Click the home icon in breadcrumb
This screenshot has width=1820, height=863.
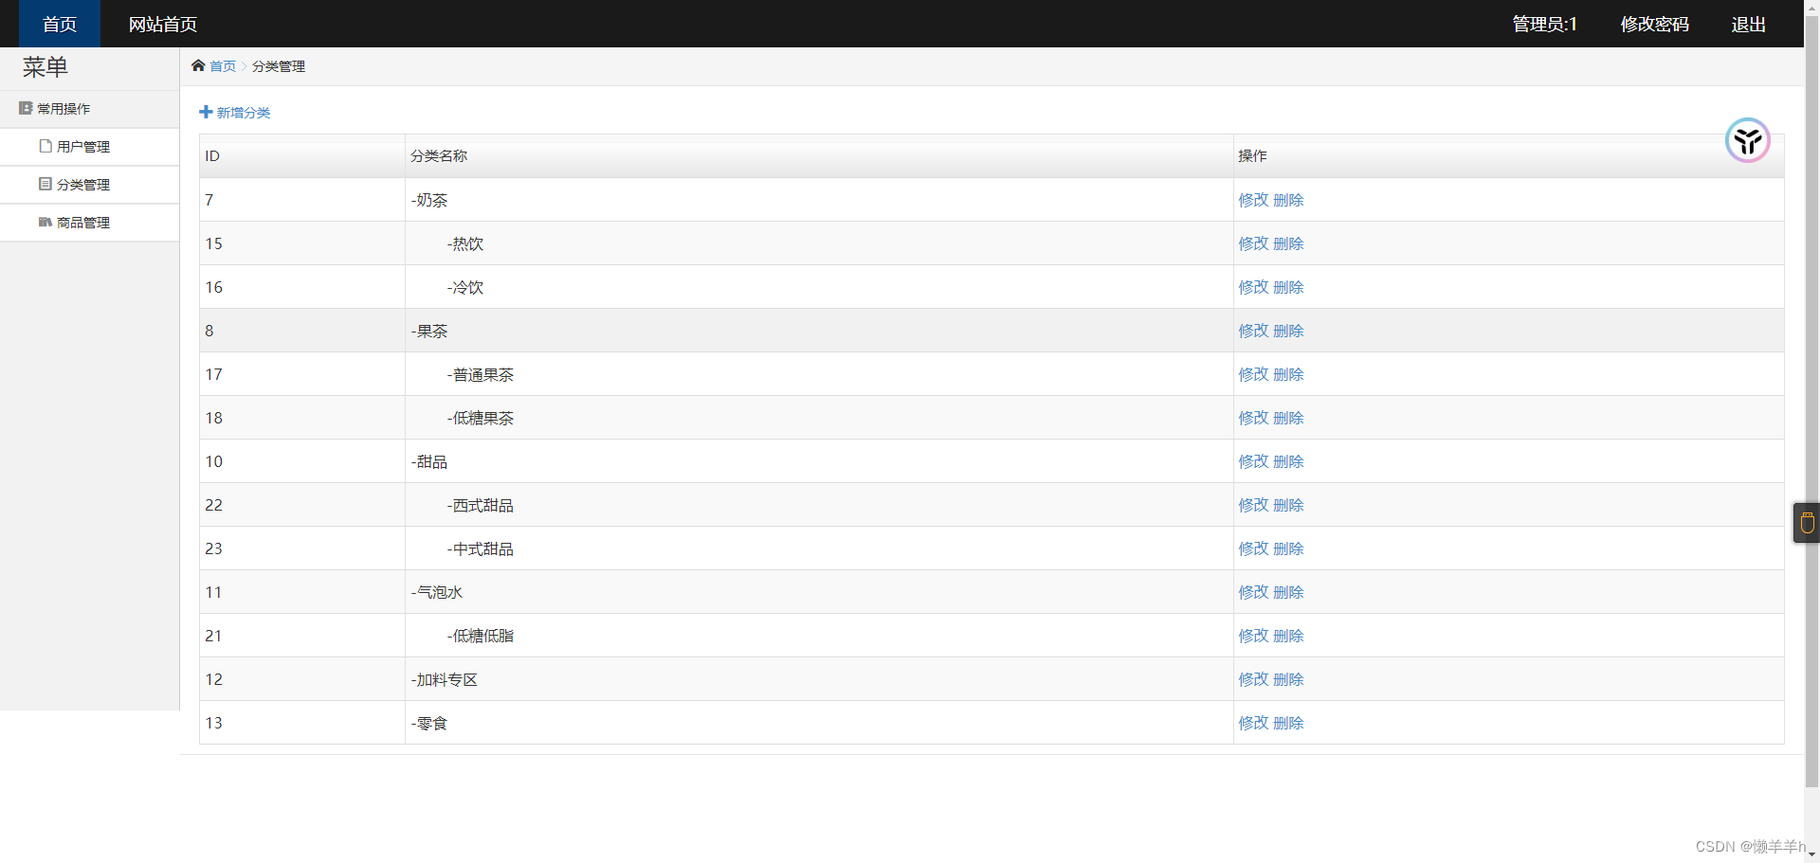point(198,65)
